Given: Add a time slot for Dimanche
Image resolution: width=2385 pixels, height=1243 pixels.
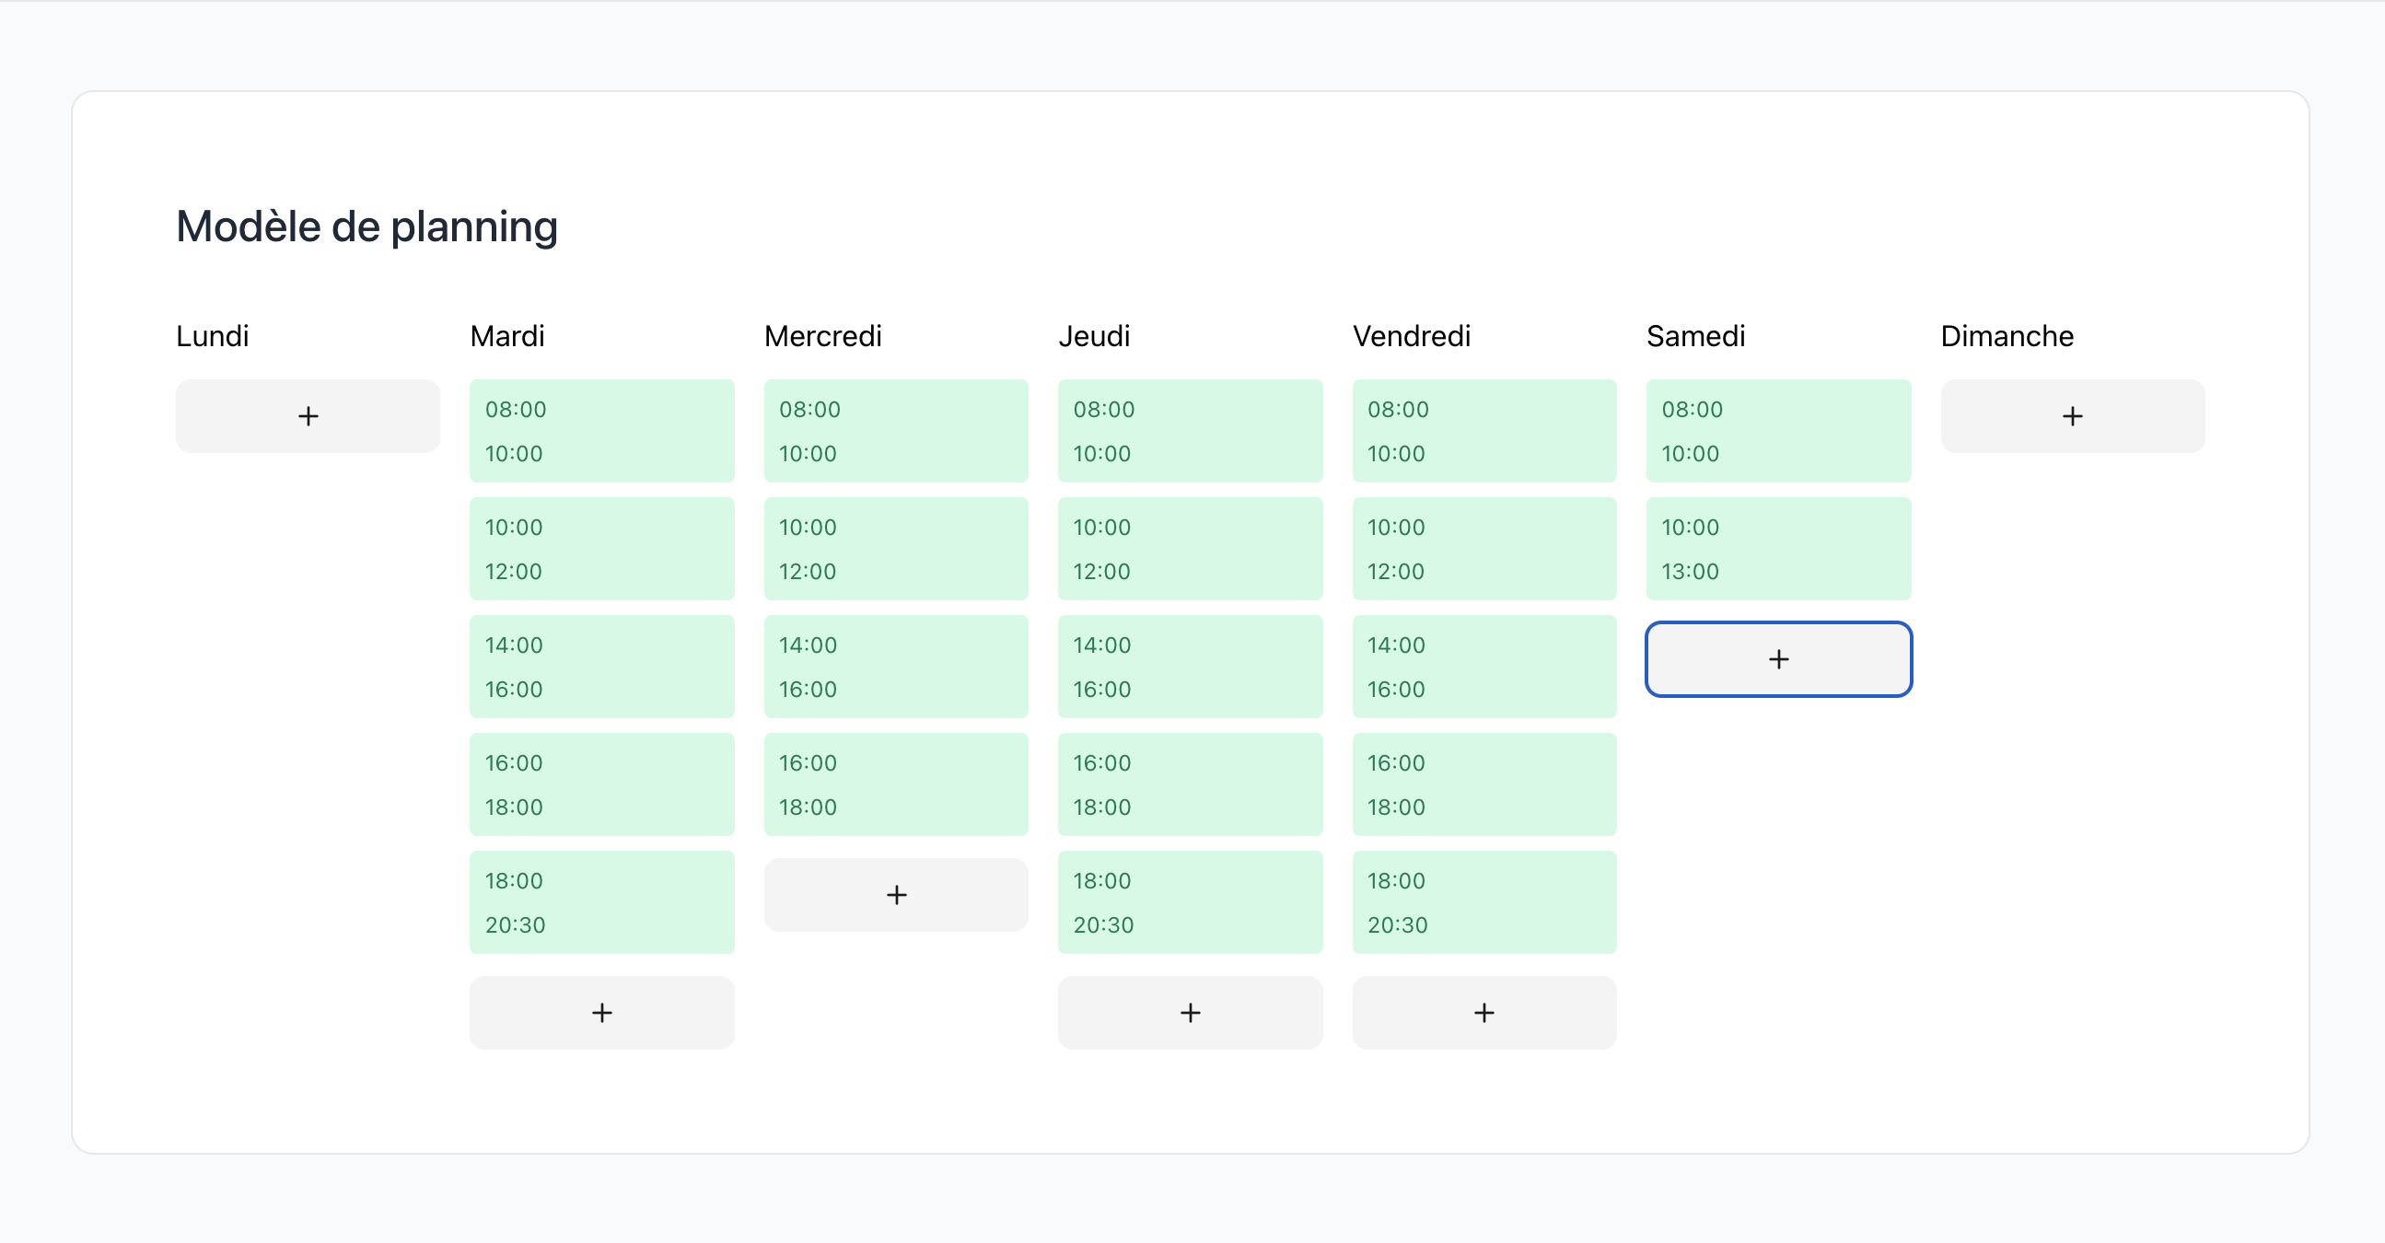Looking at the screenshot, I should click(x=2072, y=416).
